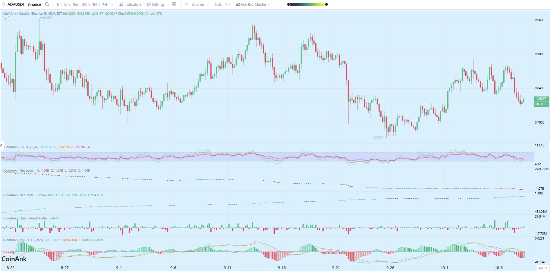The width and height of the screenshot is (550, 272).
Task: Click the cloud save icon beside uname
Action: 186,5
